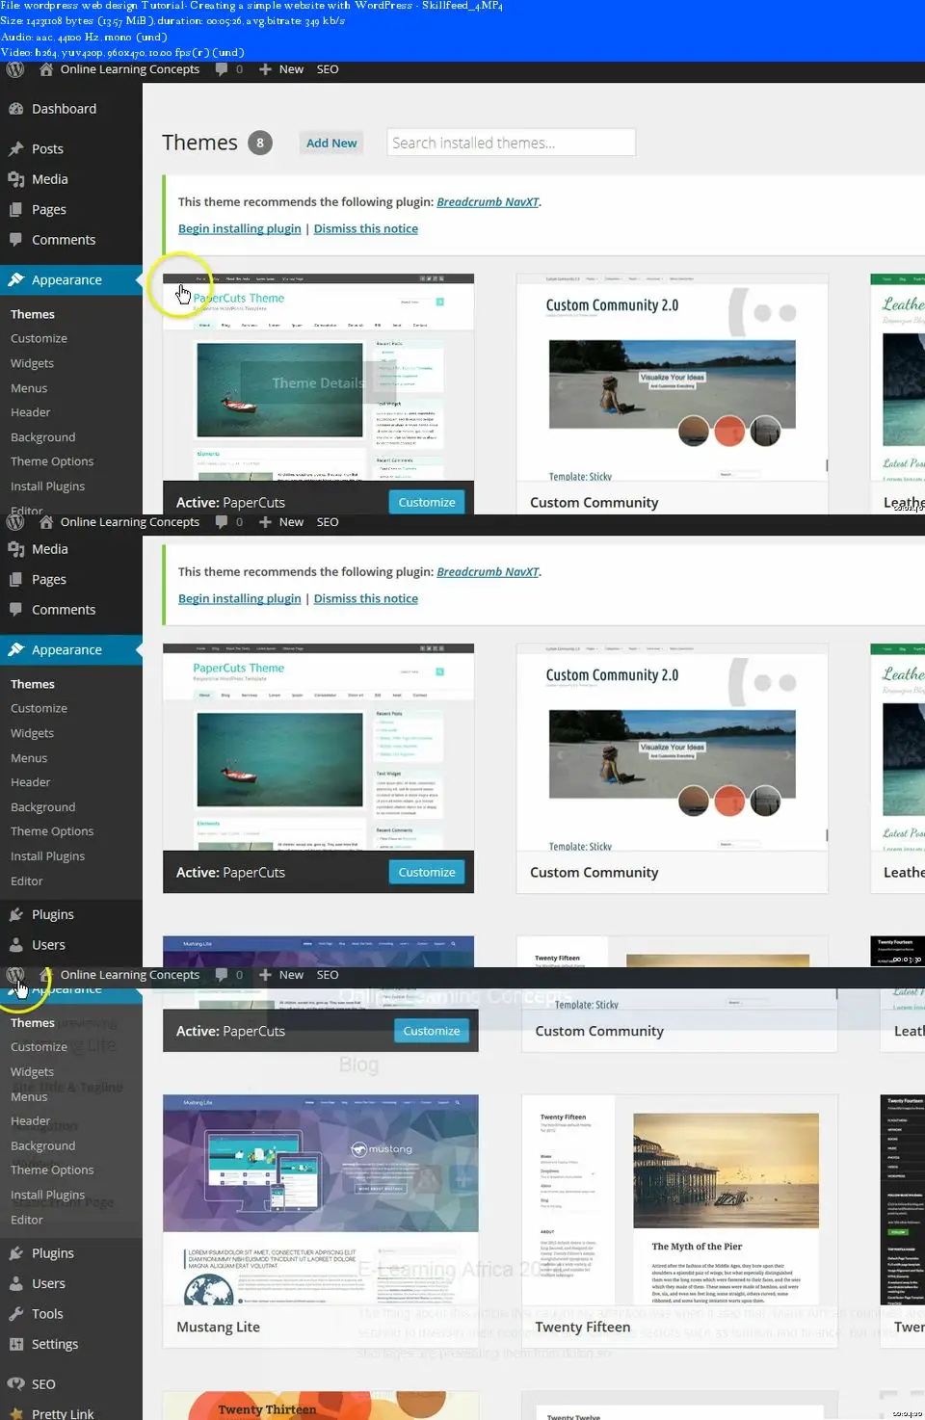Open Theme Details overlay on PaperCuts theme
Viewport: 925px width, 1420px height.
click(318, 382)
